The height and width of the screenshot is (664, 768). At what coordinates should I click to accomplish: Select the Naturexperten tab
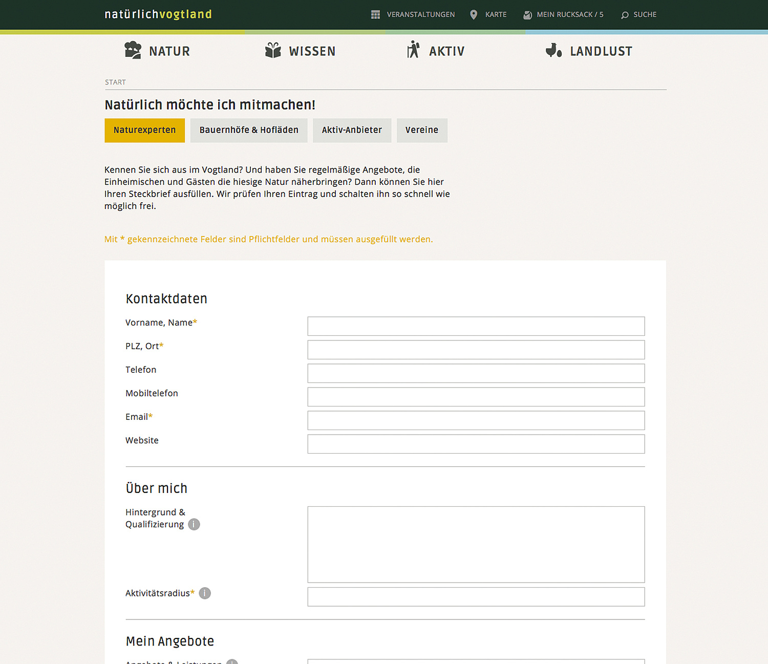pos(145,131)
